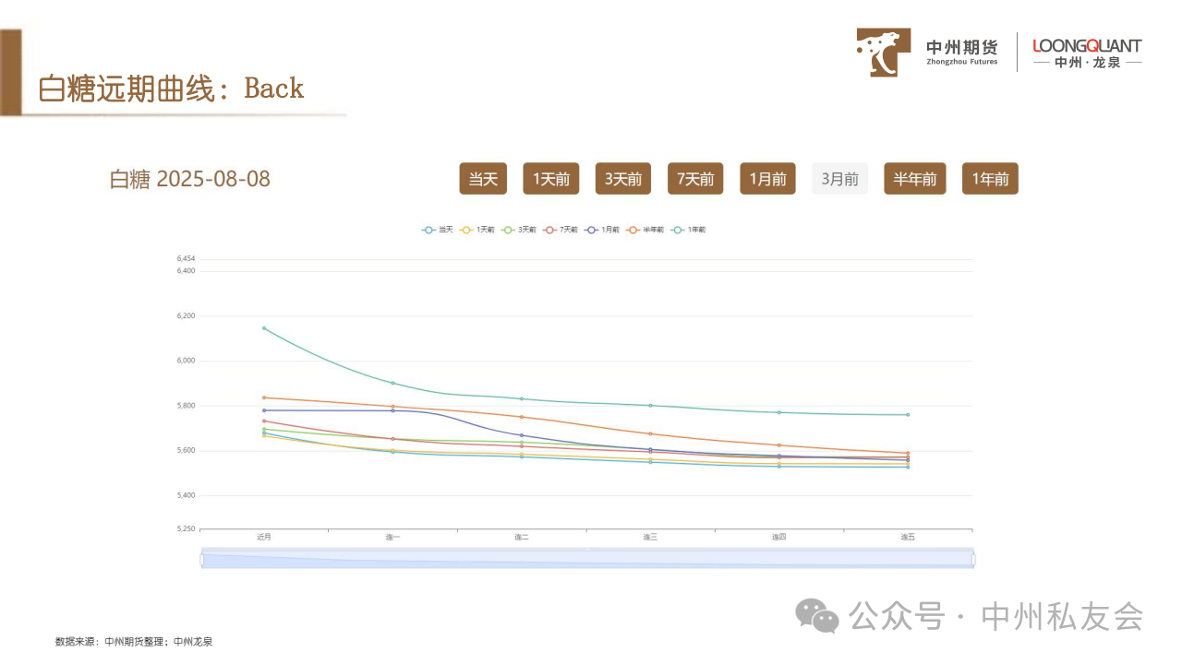Hide the 1月前 series in legend
This screenshot has height=664, width=1182.
coord(593,229)
